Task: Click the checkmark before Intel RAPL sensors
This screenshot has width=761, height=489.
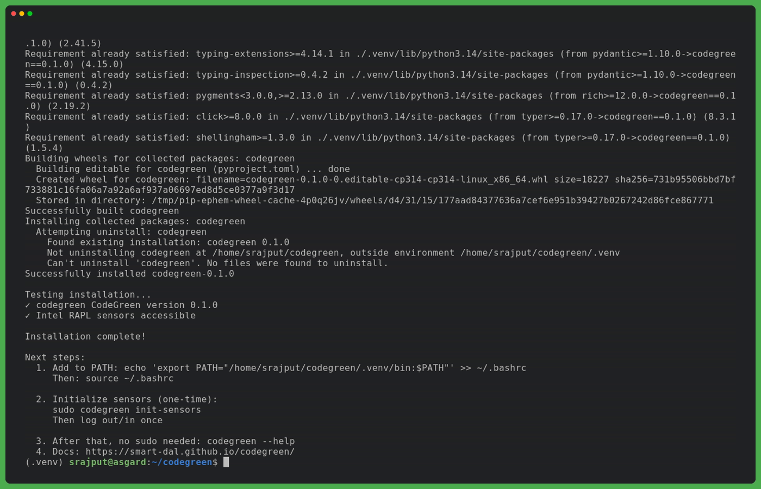Action: (x=28, y=316)
